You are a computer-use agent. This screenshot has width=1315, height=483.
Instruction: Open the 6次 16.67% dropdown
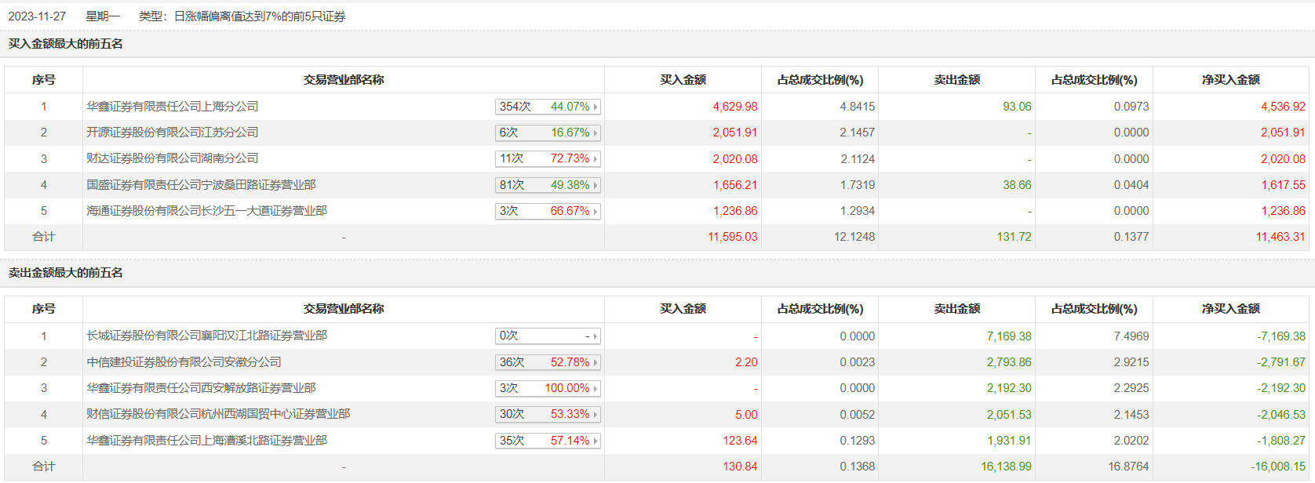pyautogui.click(x=548, y=133)
